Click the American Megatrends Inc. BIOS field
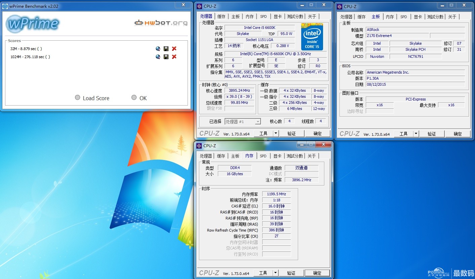Viewport: 475px width, 279px height. pos(415,72)
